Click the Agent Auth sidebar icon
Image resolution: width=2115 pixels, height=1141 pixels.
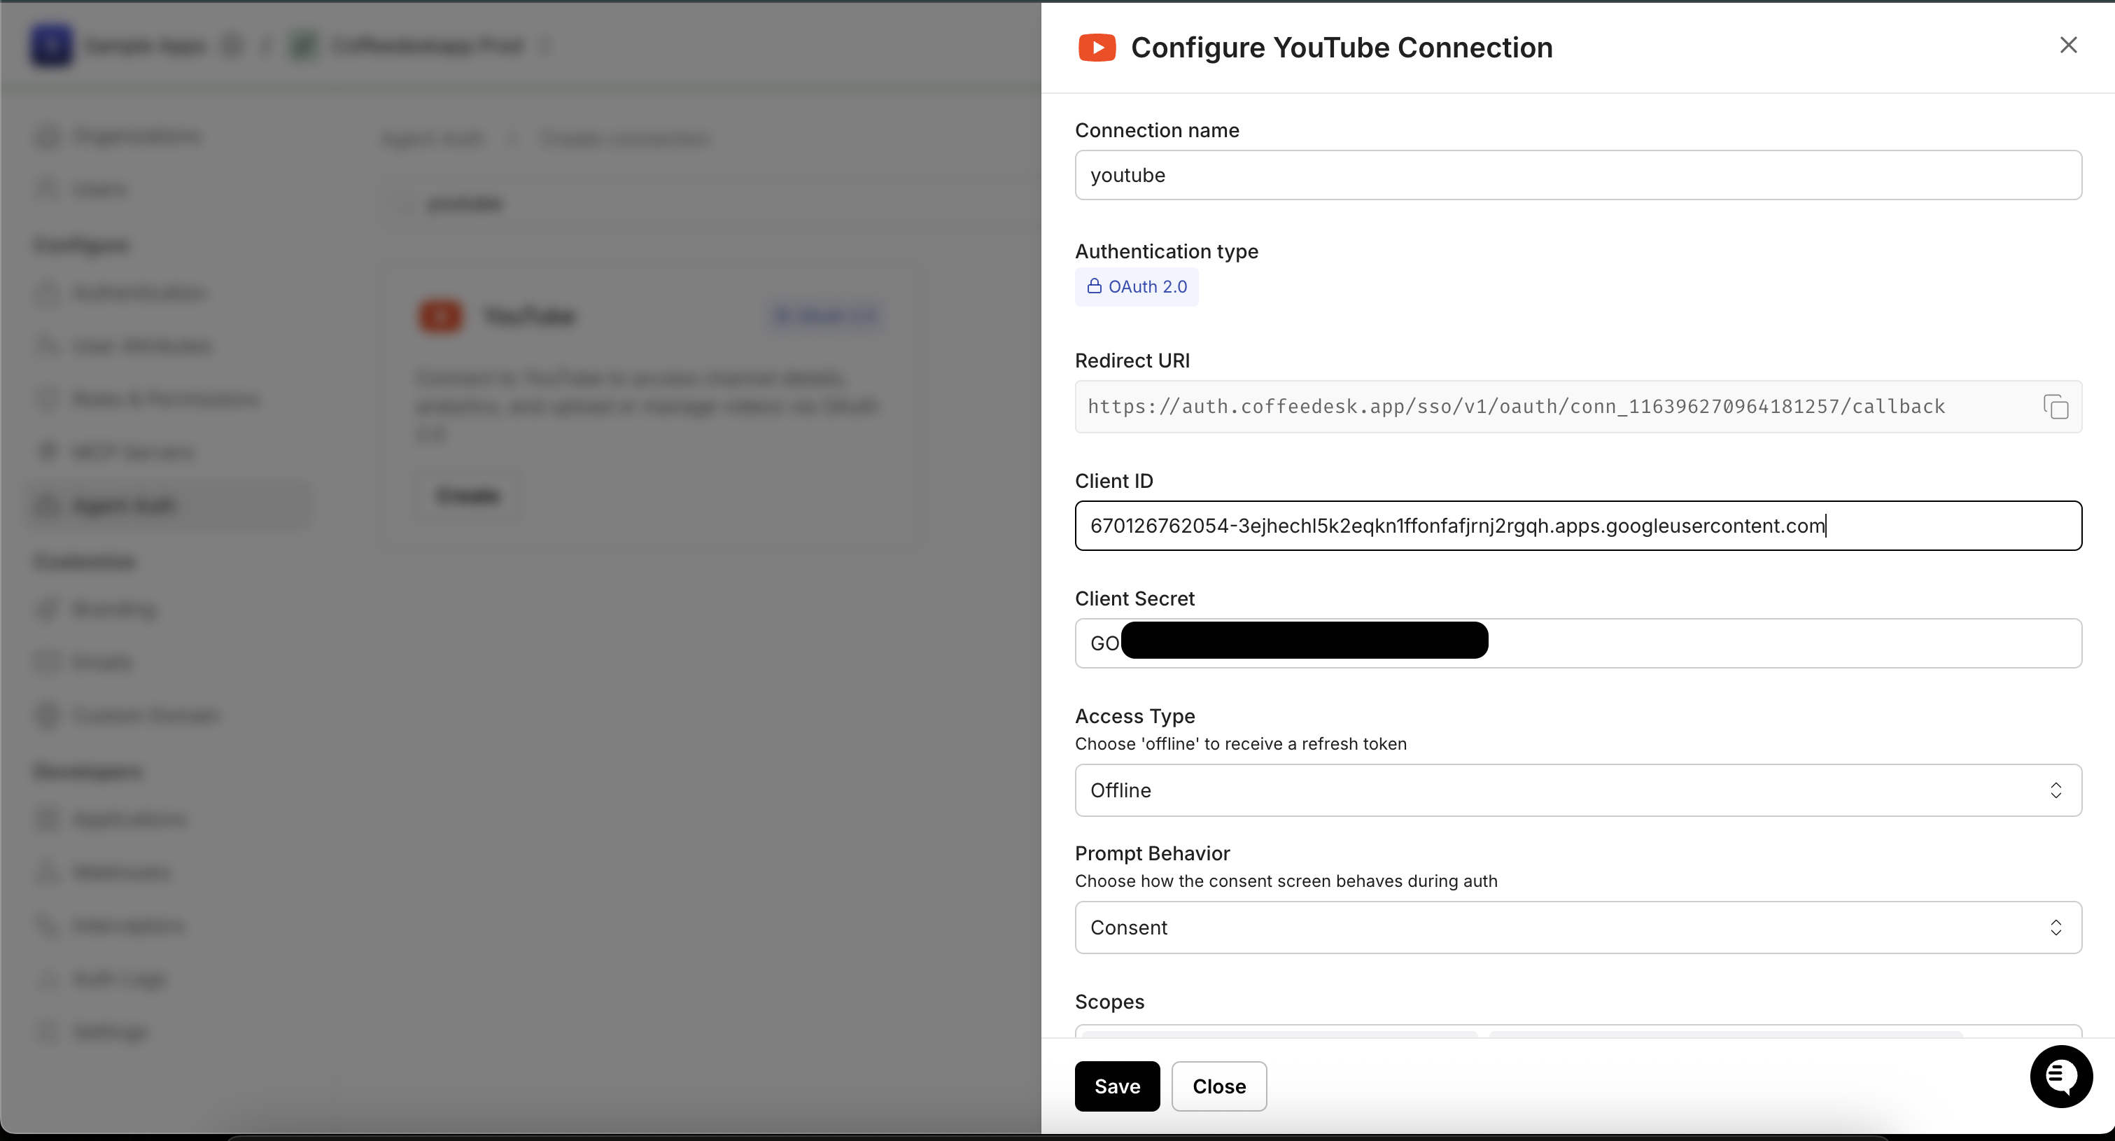[48, 505]
